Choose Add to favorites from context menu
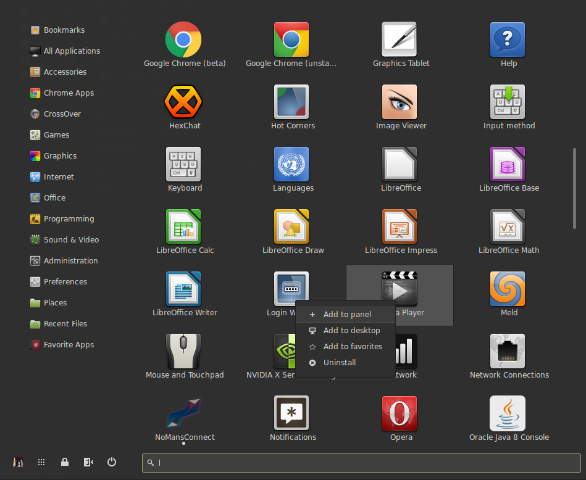 click(345, 347)
